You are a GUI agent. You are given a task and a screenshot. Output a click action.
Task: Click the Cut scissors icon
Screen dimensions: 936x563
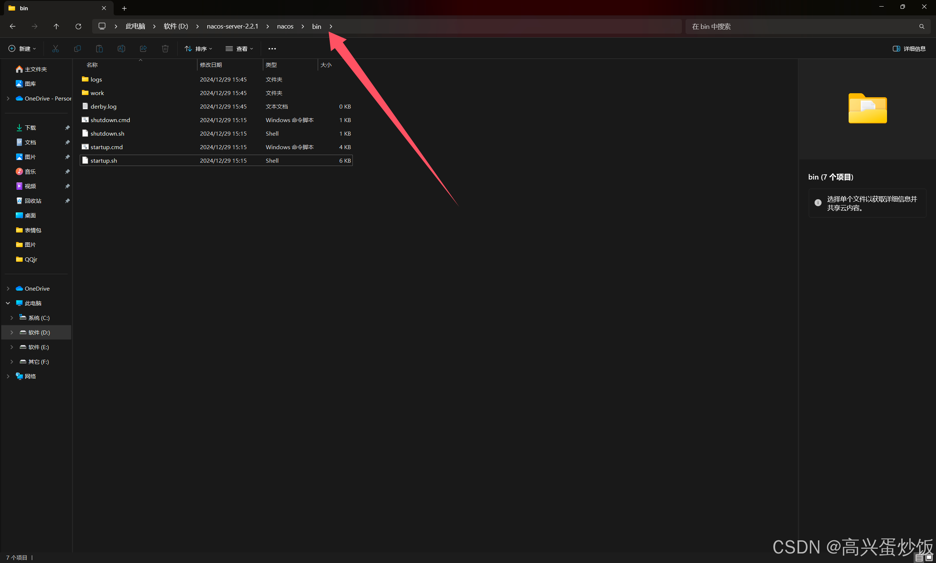[x=56, y=49]
